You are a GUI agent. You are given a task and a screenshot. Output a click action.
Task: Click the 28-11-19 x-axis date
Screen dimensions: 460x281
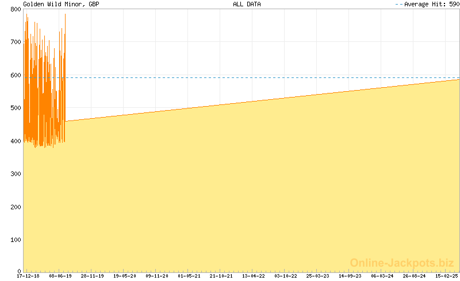tap(93, 276)
